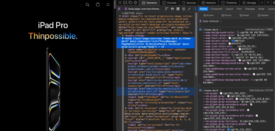
Task: Open the Storage tab
Action: [x=249, y=3]
